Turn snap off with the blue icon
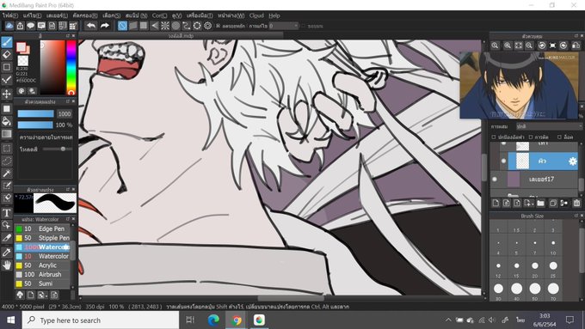Viewport: 585px width, 329px height. [x=122, y=26]
